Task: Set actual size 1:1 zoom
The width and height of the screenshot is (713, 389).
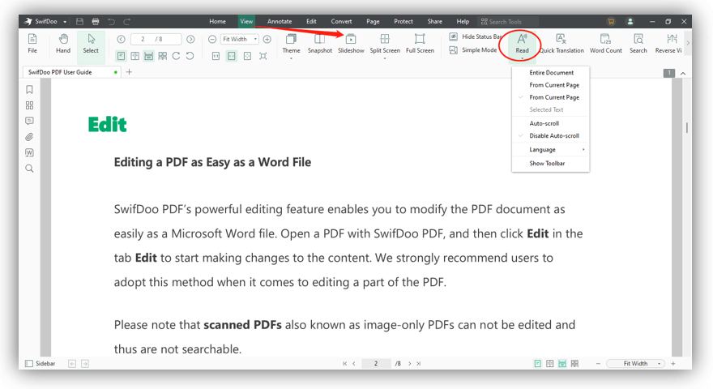Action: click(x=216, y=56)
